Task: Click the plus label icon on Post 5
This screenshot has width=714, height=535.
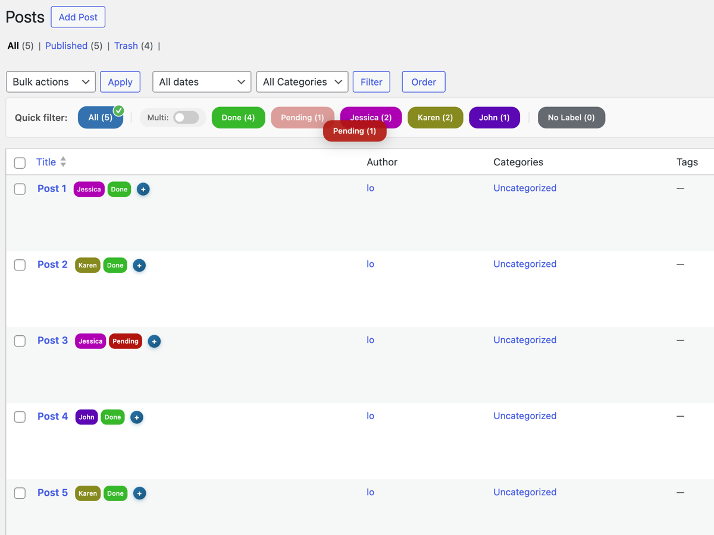Action: [x=139, y=493]
